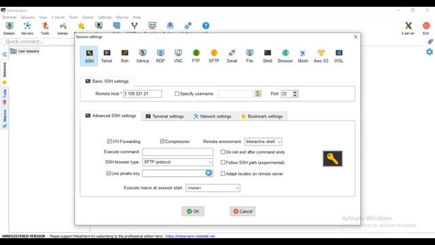Select the Aws S3 session type
435x245 pixels.
[321, 56]
